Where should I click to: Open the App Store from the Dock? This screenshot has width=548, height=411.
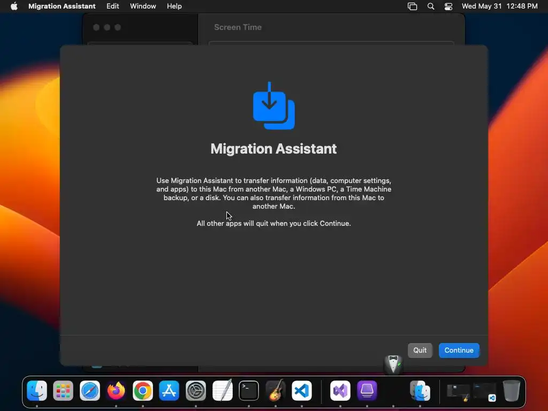click(169, 390)
